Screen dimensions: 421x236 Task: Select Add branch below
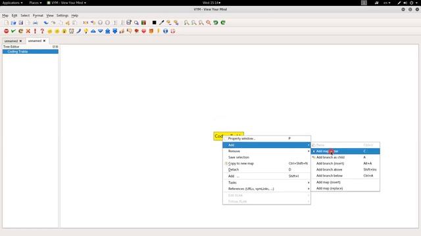[345, 176]
